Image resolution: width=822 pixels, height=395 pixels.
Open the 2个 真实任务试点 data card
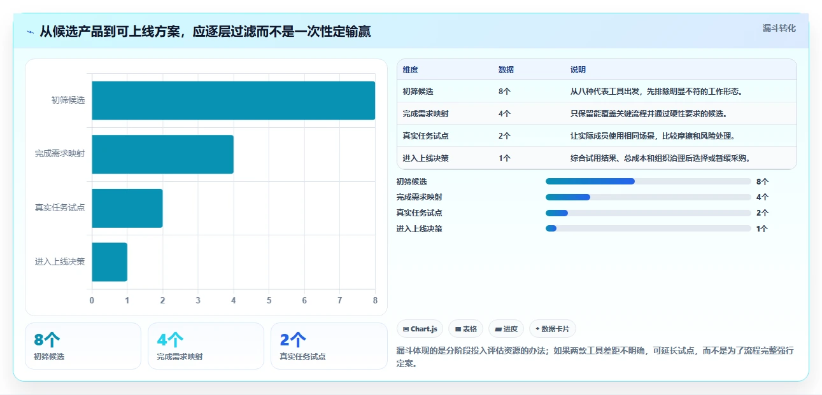(329, 346)
